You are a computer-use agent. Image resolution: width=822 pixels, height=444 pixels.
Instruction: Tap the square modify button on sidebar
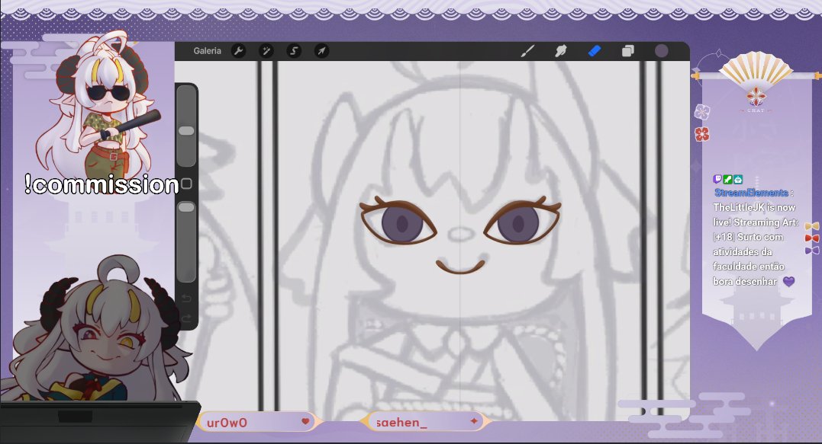(186, 184)
